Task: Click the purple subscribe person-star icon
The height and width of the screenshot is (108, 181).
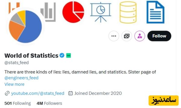Action: pos(140,36)
